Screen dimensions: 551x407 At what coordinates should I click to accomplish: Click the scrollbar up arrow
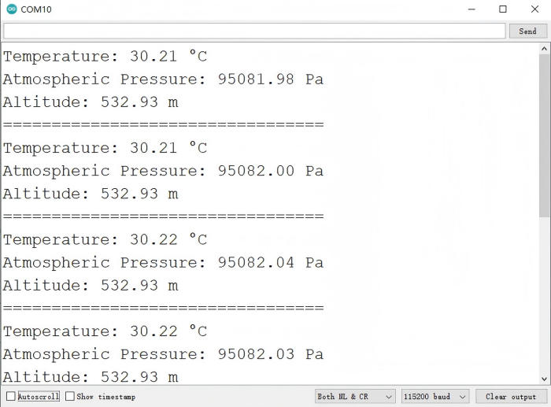(545, 49)
